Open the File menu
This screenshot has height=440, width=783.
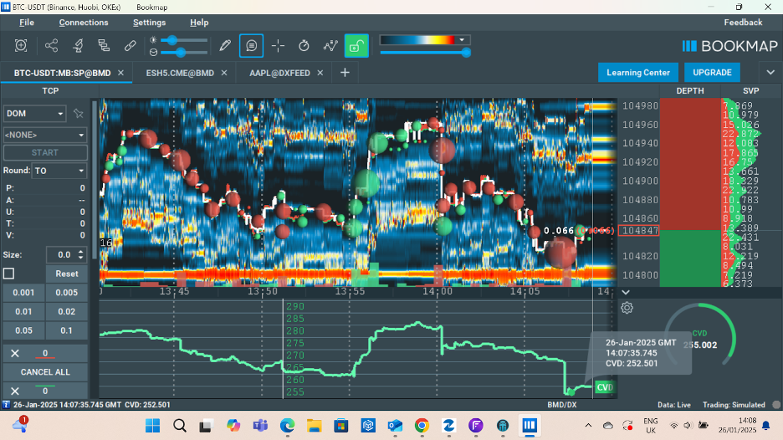click(x=27, y=23)
